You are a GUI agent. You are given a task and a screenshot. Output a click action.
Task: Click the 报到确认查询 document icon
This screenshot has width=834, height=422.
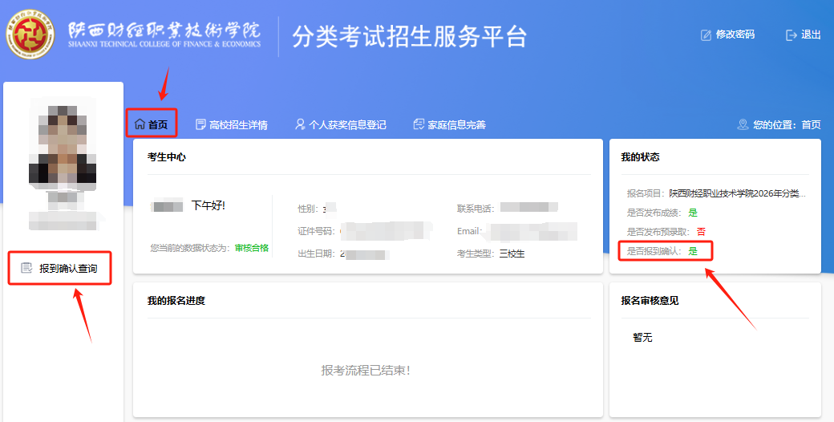click(26, 268)
